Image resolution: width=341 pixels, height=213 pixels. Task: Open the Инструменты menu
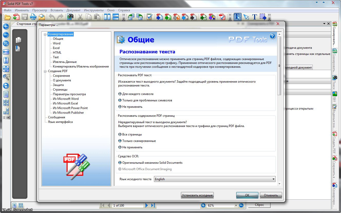94,10
